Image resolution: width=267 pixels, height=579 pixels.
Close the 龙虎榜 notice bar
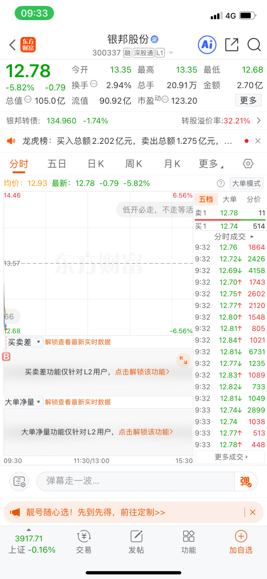click(x=258, y=141)
